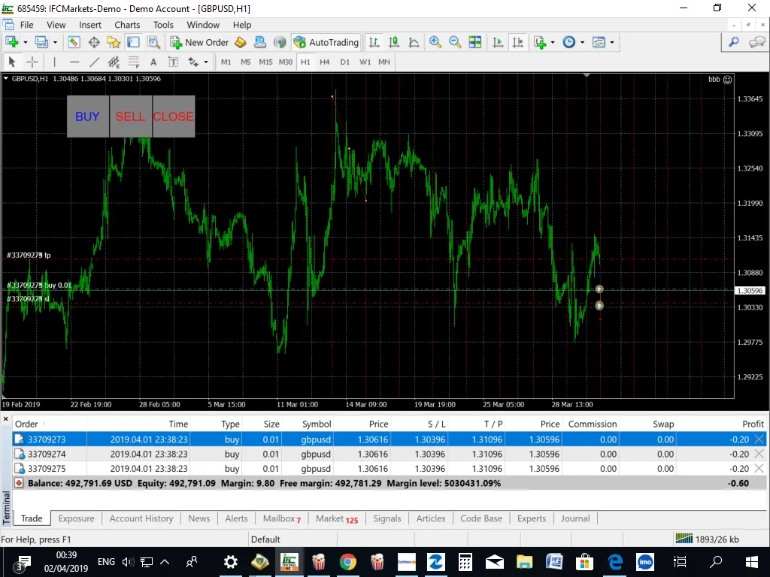Click the Tile Windows icon
This screenshot has height=577, width=770.
[474, 42]
